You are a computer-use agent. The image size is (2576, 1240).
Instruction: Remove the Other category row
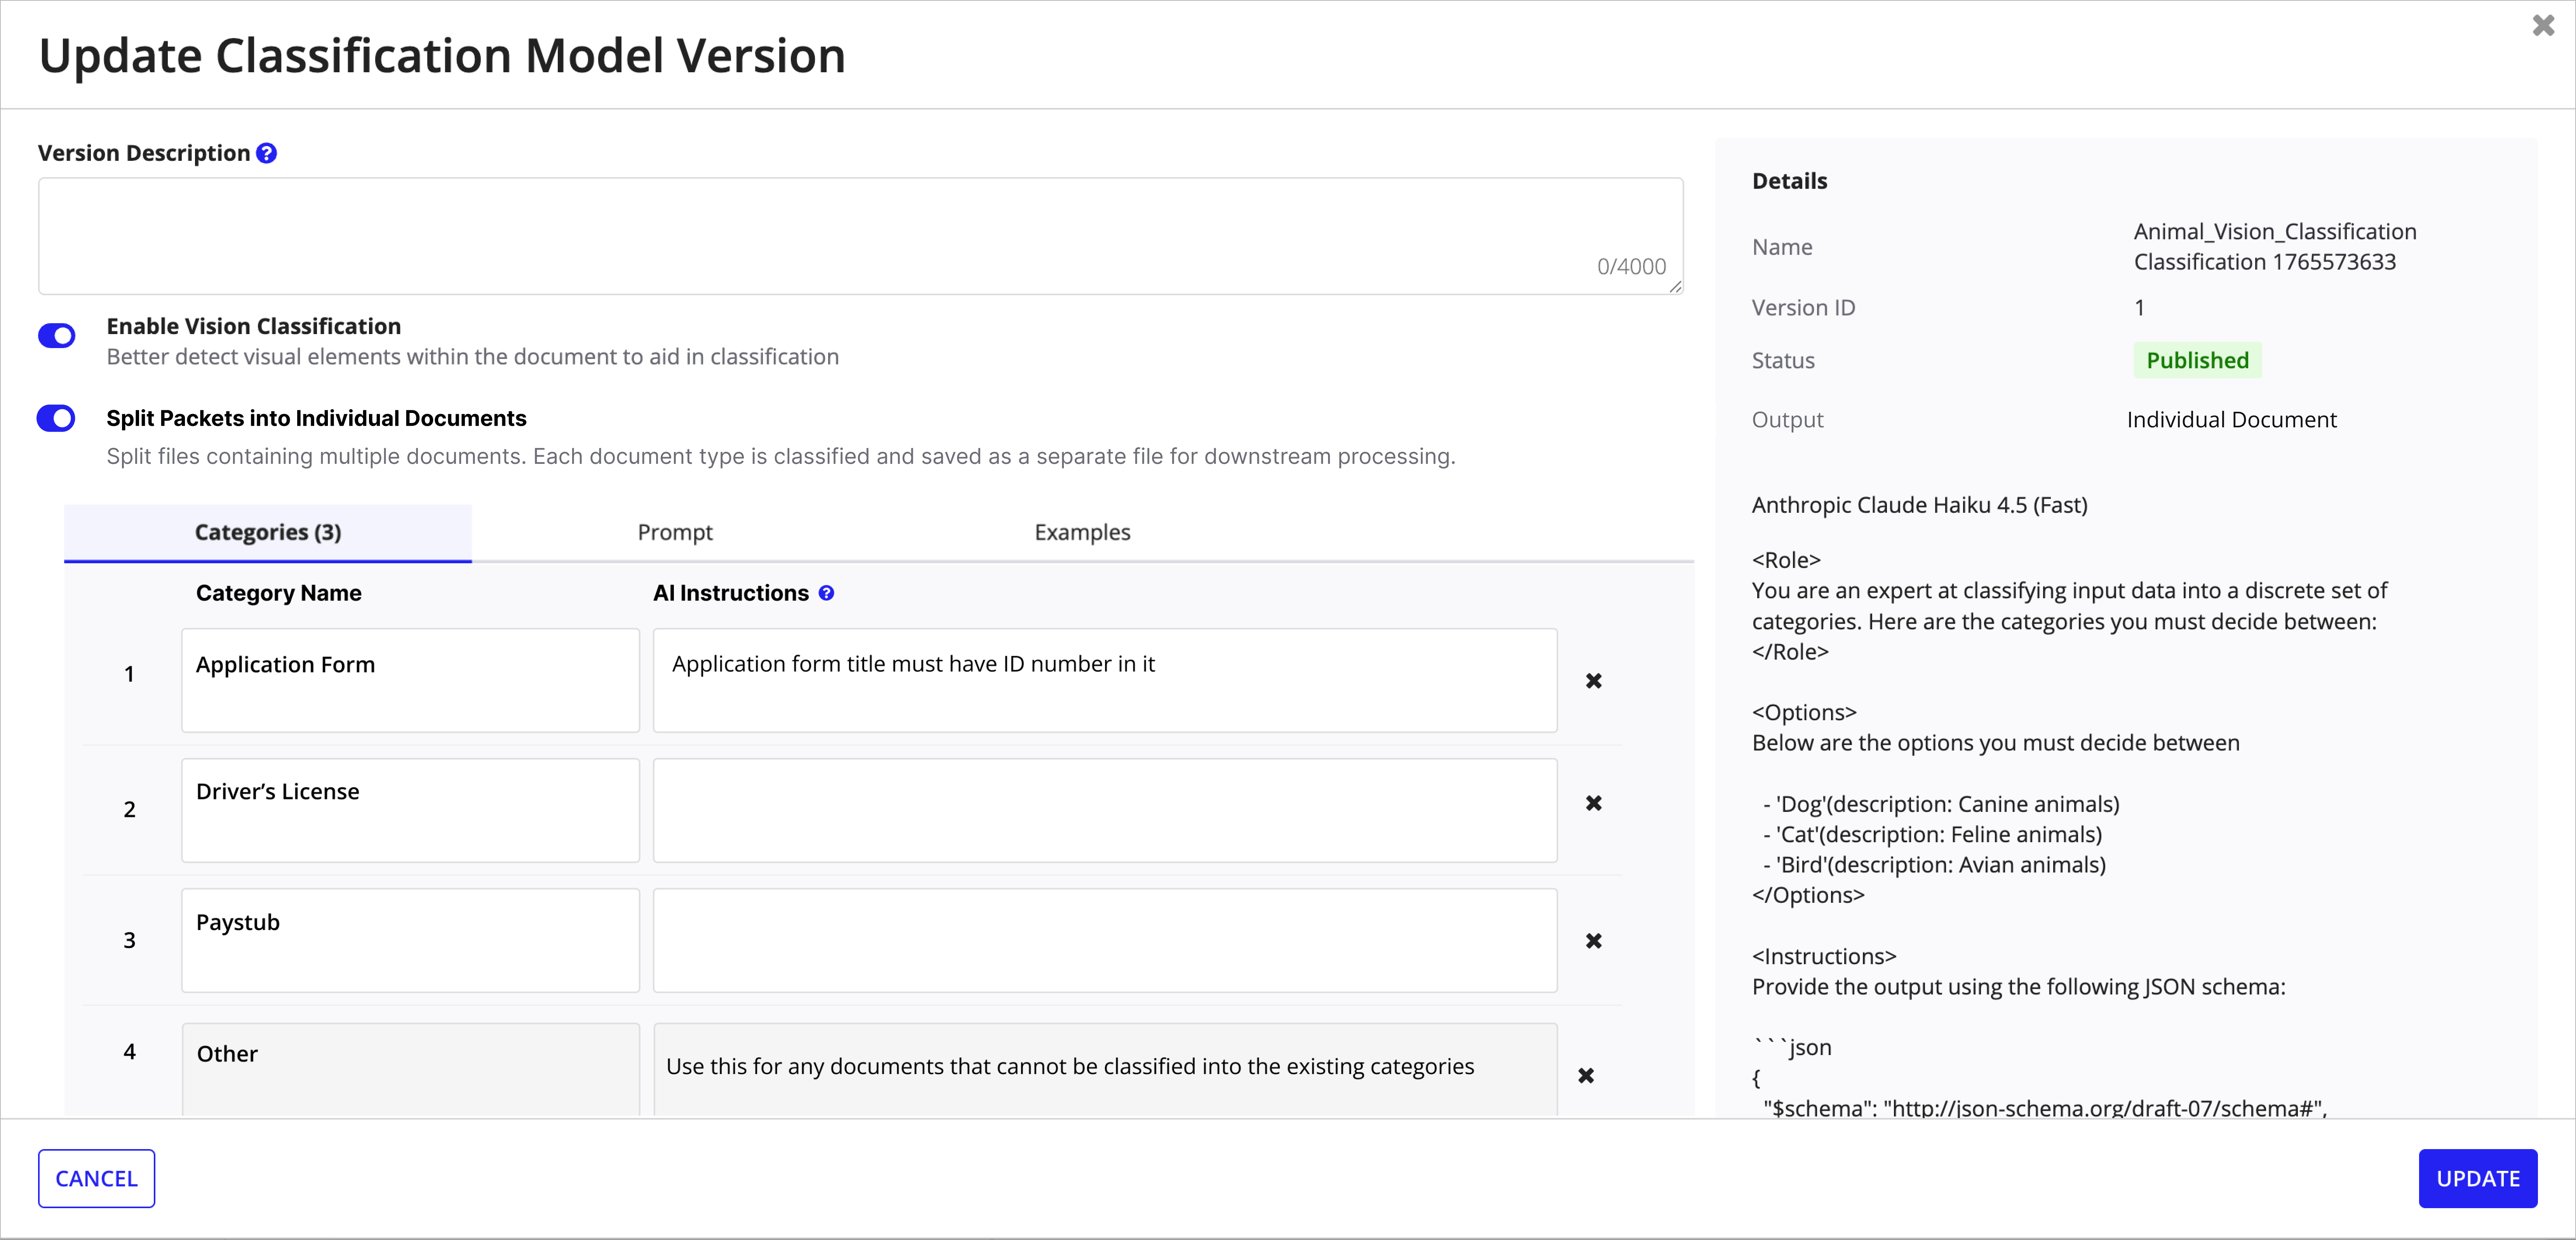coord(1586,1075)
